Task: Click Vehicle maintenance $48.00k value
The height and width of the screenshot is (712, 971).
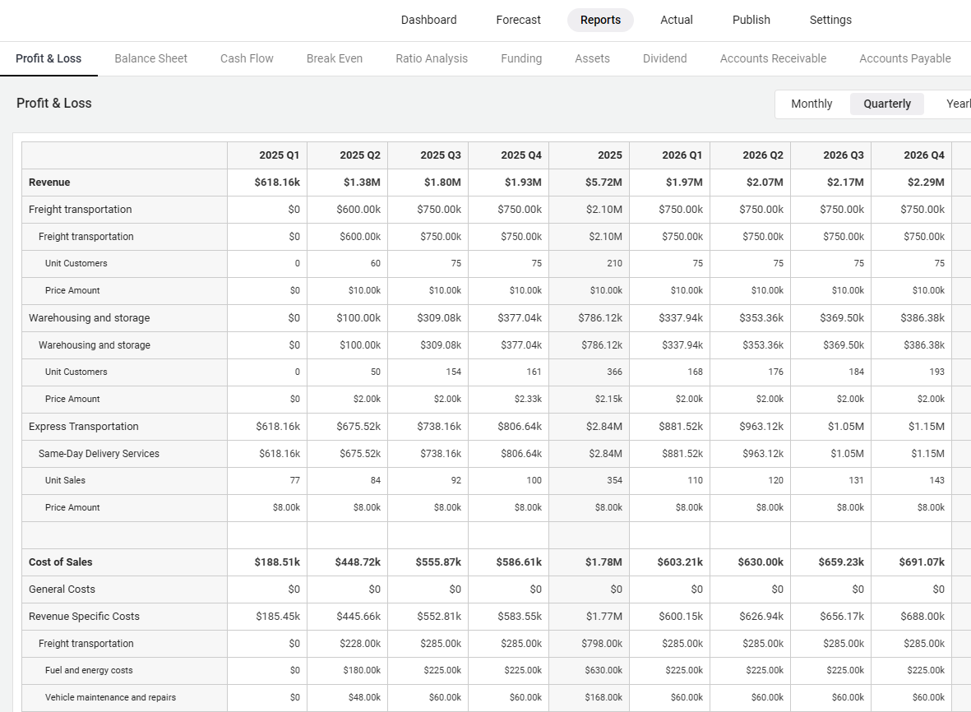Action: click(x=364, y=697)
